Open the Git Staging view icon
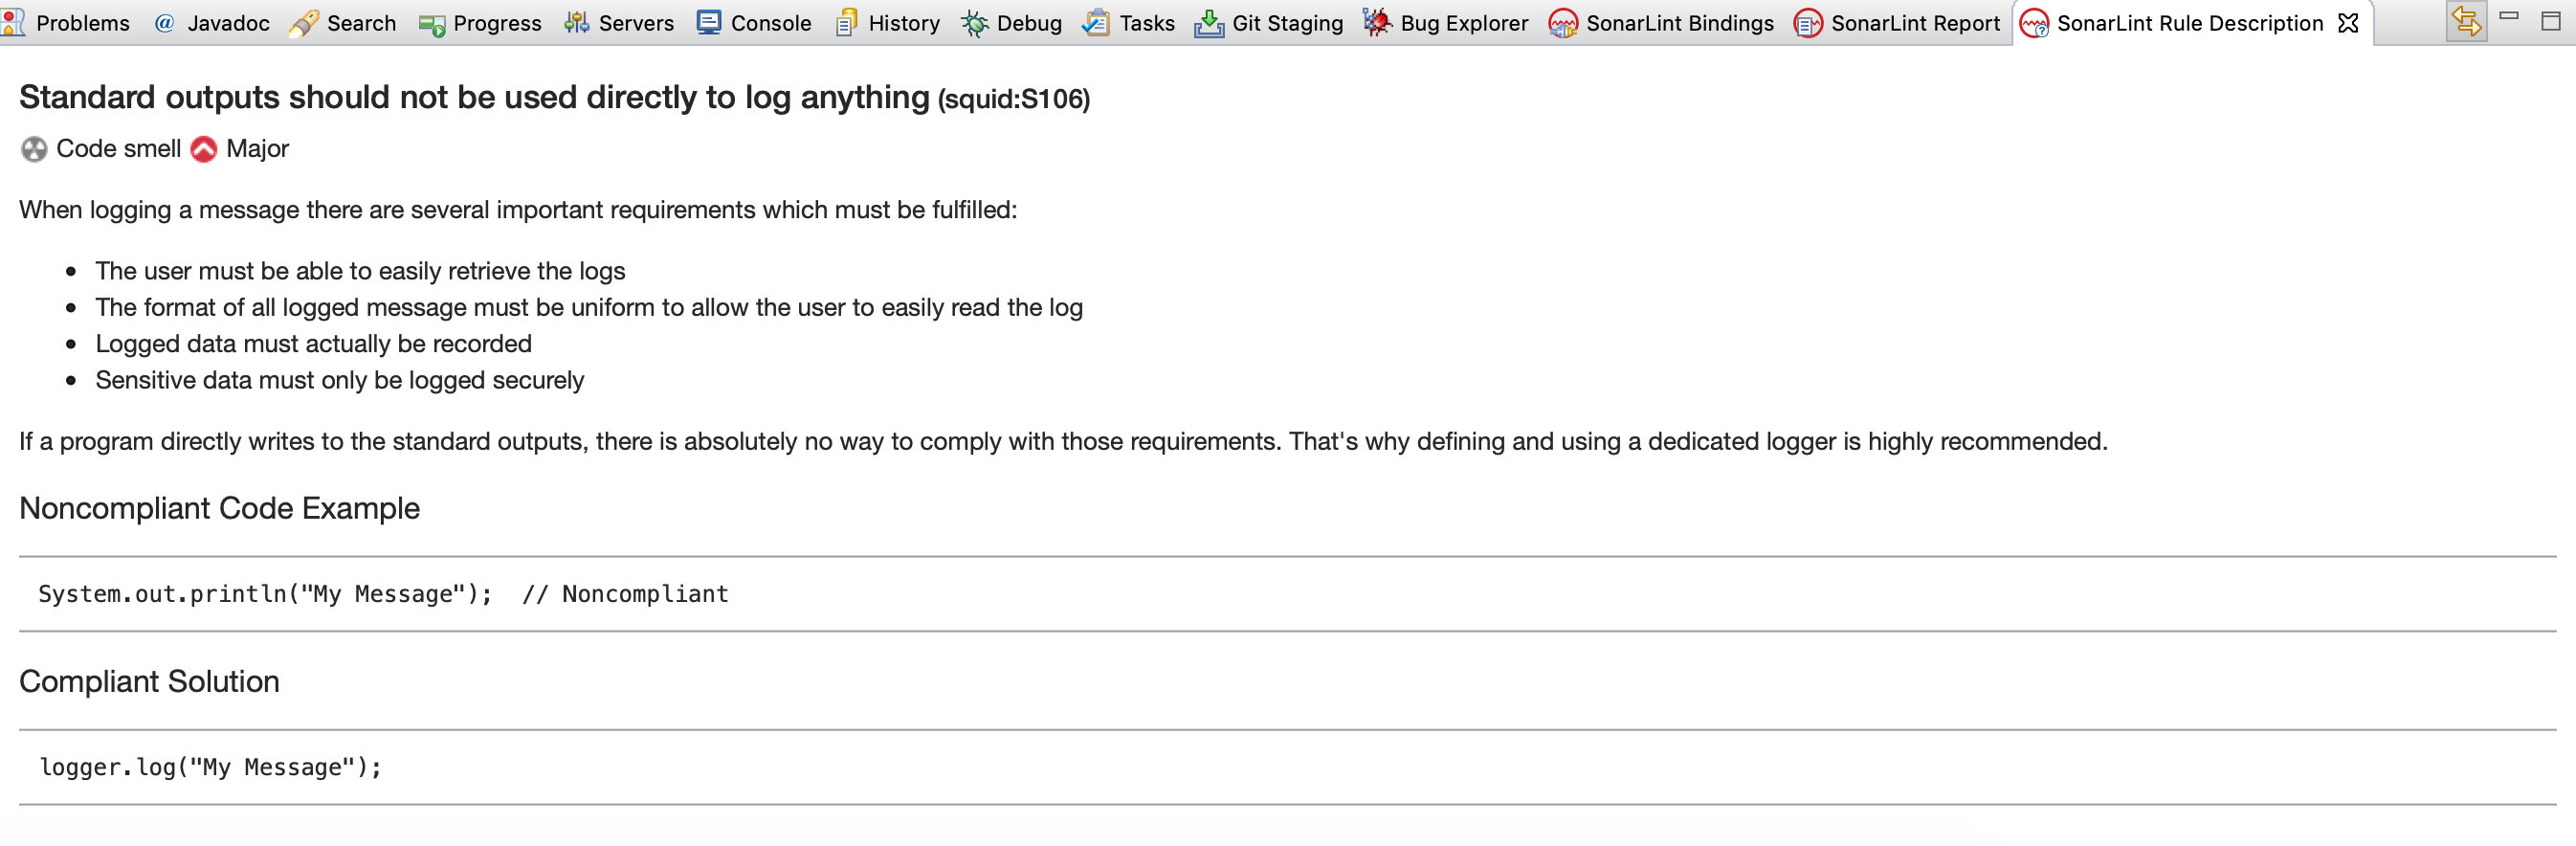The width and height of the screenshot is (2576, 846). coord(1209,23)
